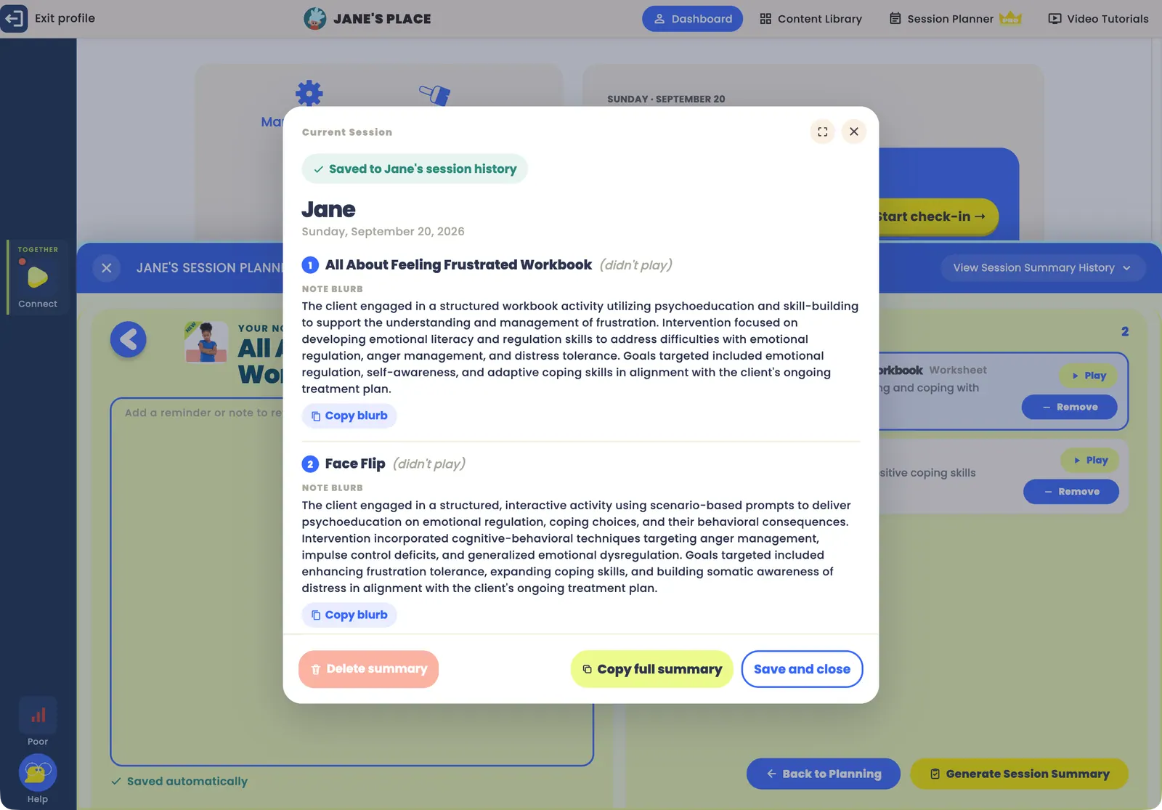1162x810 pixels.
Task: Open the Session Planner tab
Action: click(x=941, y=19)
